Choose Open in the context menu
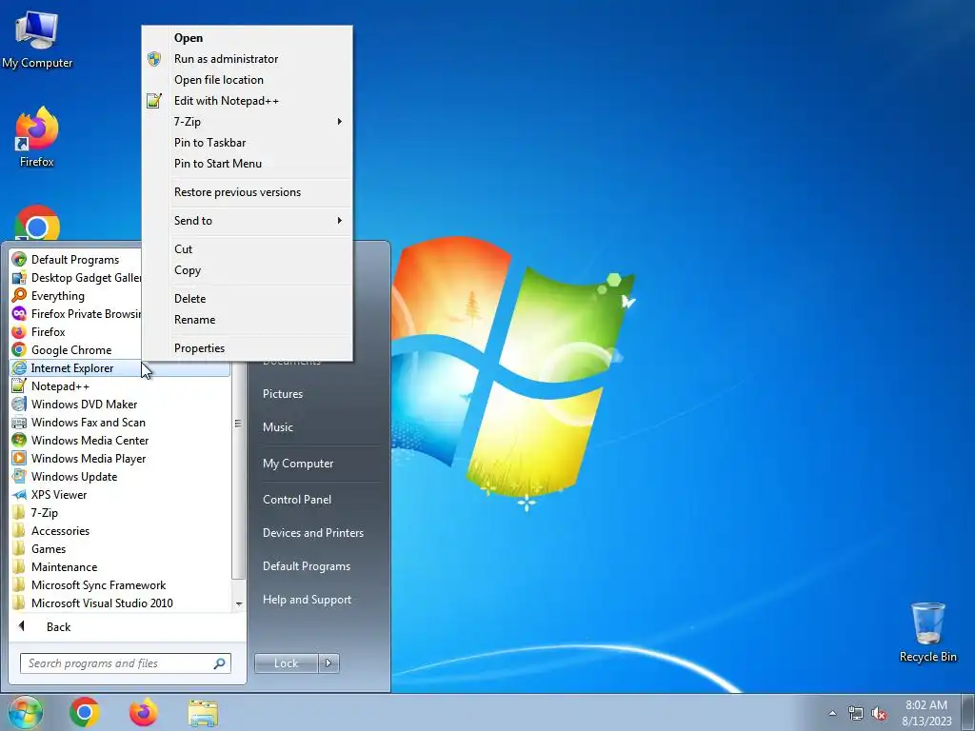 point(248,38)
